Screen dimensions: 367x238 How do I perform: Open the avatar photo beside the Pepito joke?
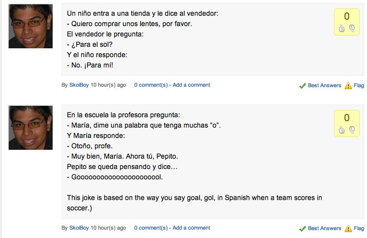point(31,128)
